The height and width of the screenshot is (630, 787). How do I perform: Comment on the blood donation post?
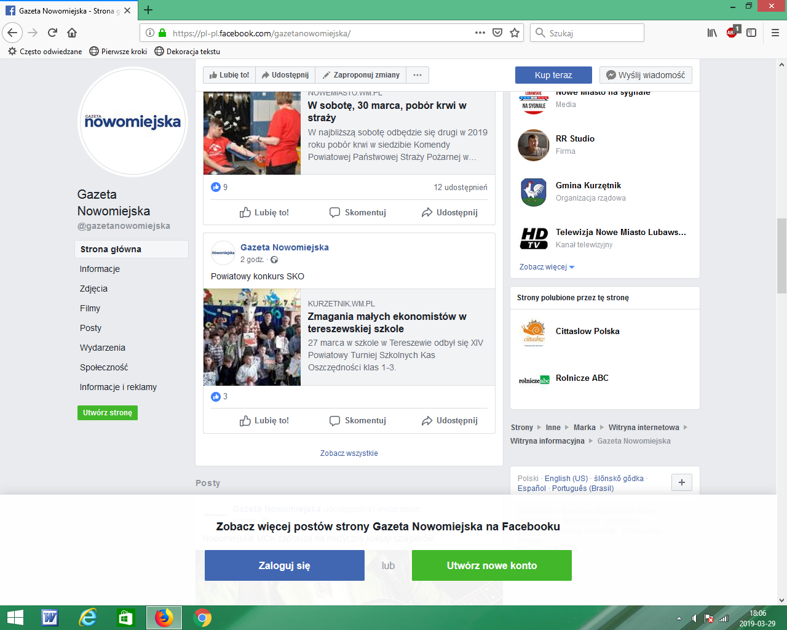click(358, 212)
